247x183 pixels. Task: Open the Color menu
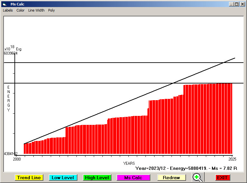21,10
